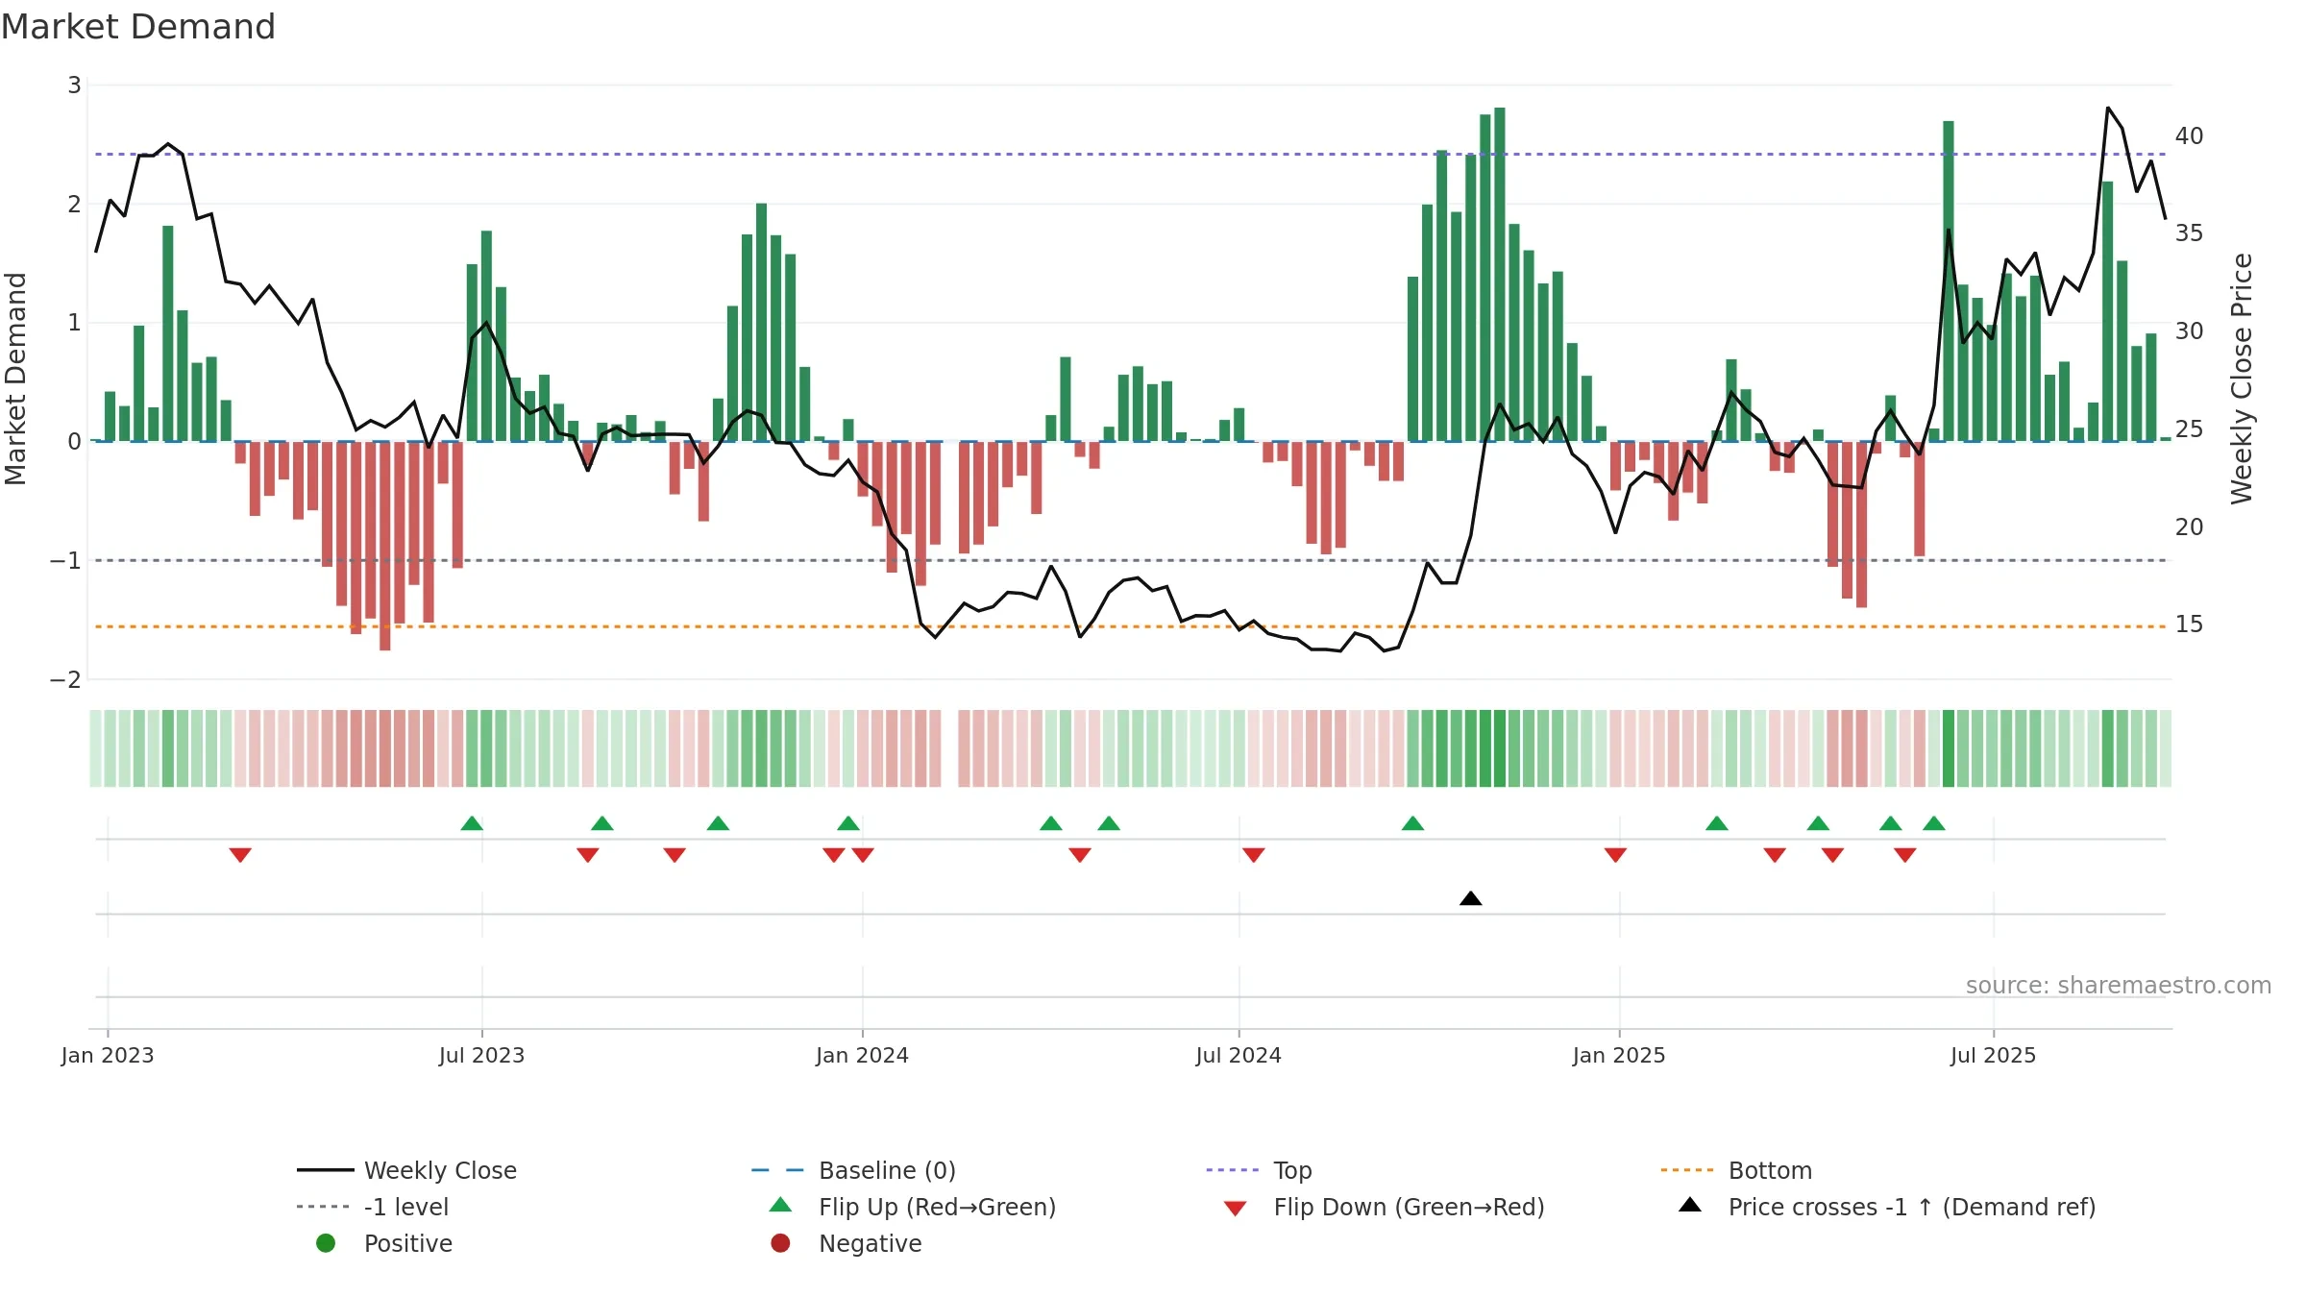Click the Top legend entry
This screenshot has width=2306, height=1297.
coord(1259,1170)
